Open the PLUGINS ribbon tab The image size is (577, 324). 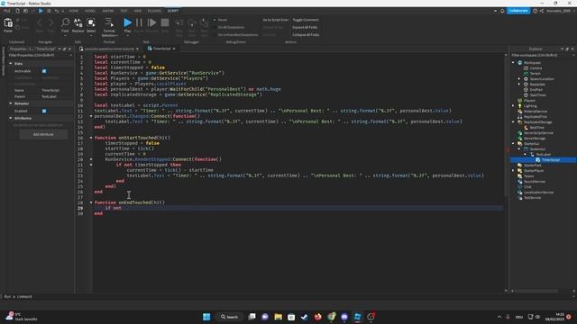point(154,11)
